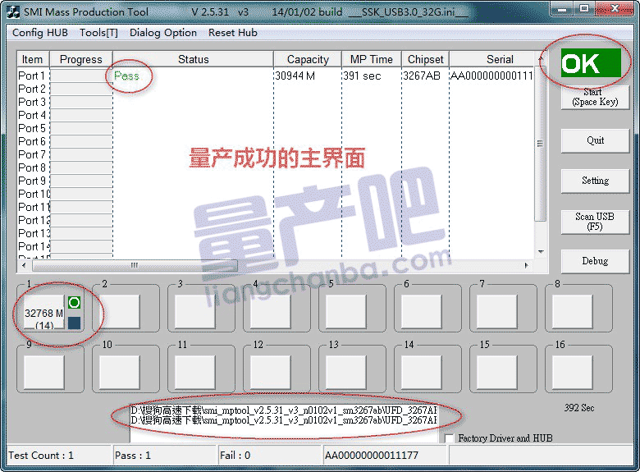Select the Port 1 row label

pos(31,76)
